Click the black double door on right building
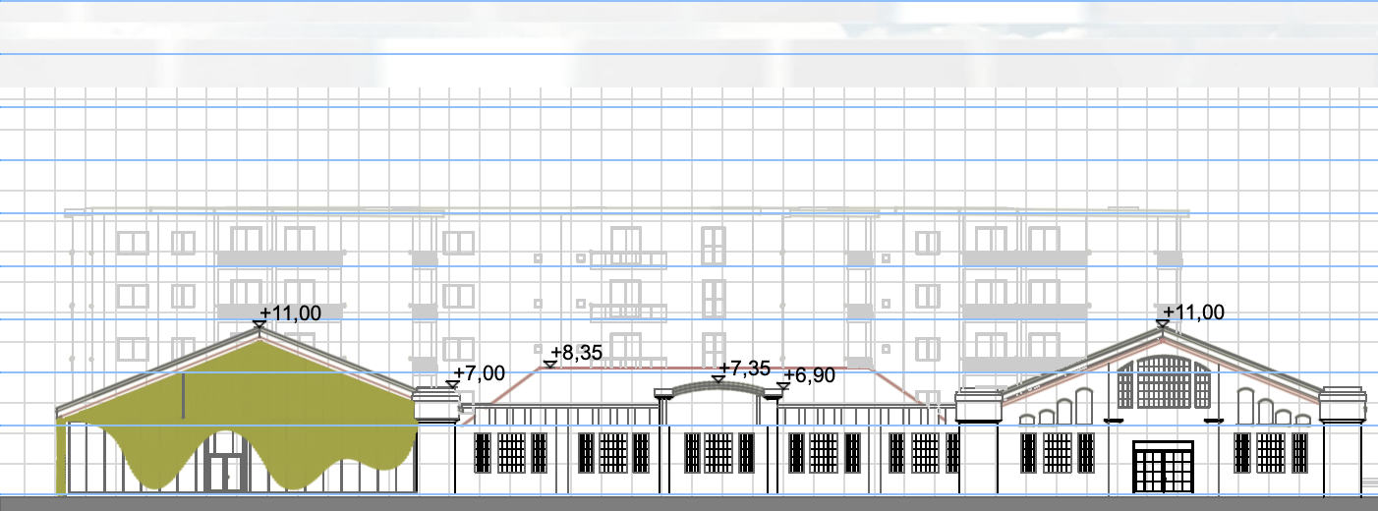This screenshot has width=1378, height=511. [x=1162, y=467]
